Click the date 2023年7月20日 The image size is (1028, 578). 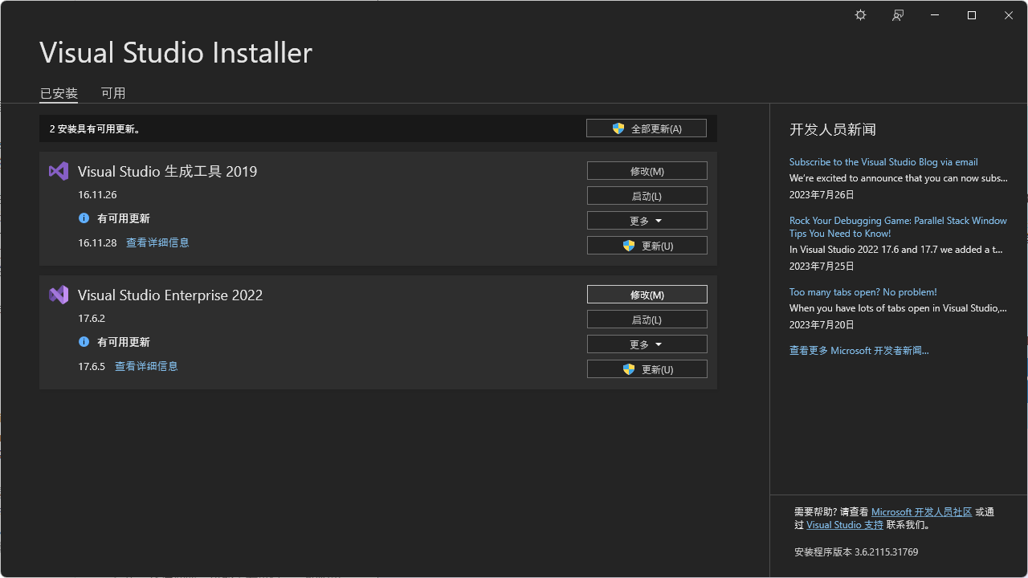822,325
